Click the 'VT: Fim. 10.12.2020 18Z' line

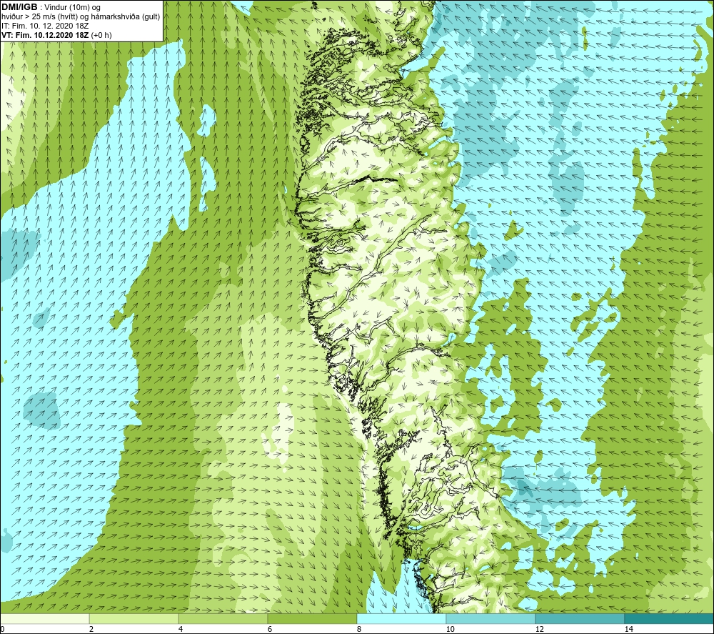(x=56, y=35)
